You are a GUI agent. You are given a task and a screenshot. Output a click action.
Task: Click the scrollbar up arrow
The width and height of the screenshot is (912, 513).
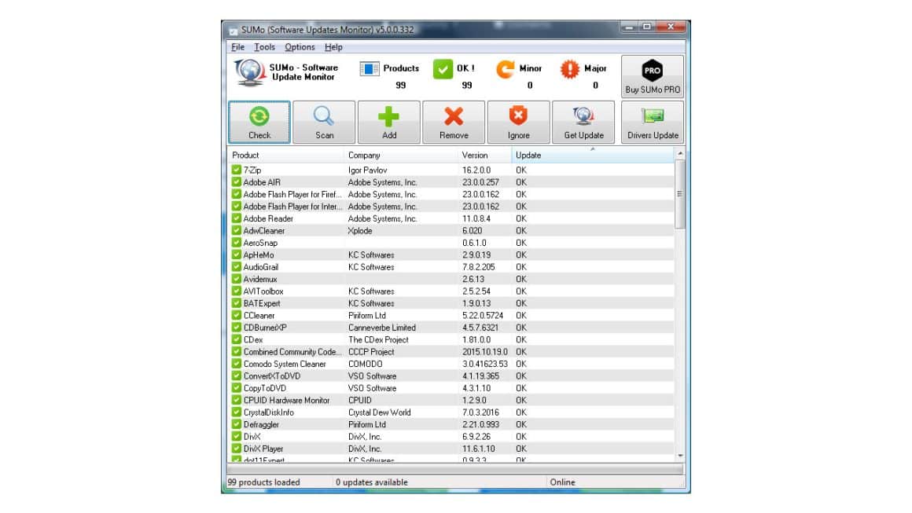680,153
